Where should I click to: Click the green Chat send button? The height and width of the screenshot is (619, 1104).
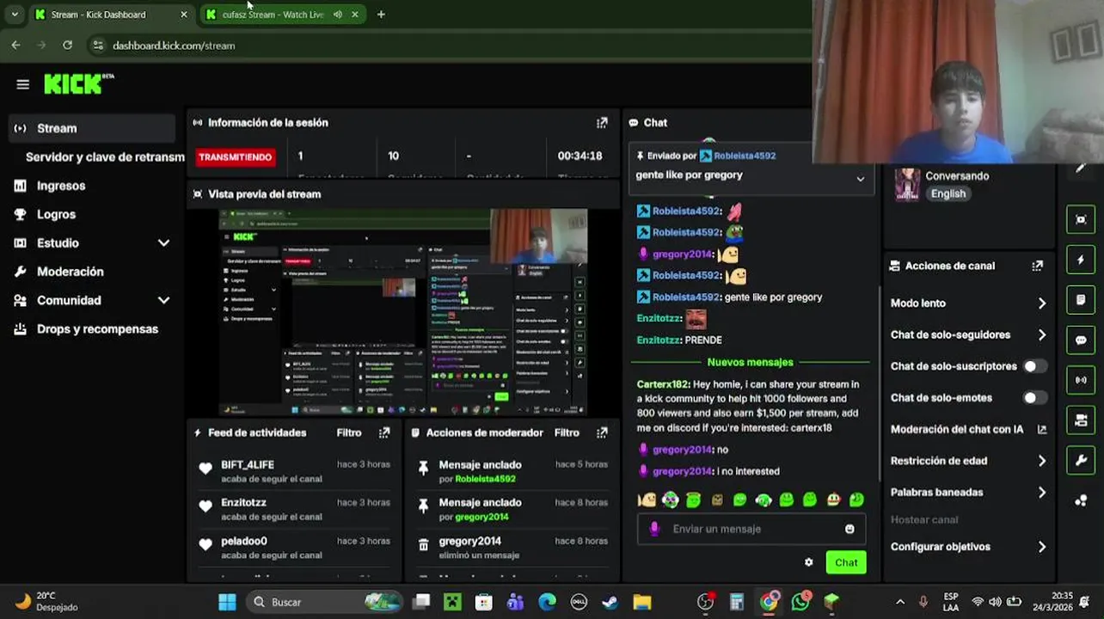(846, 562)
